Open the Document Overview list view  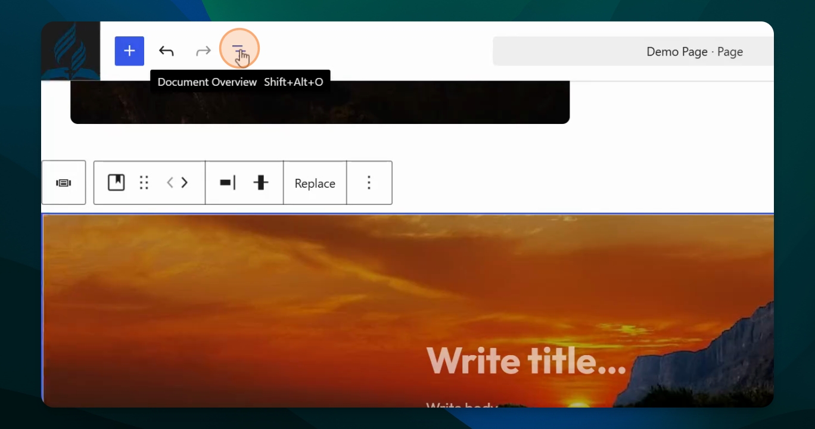click(x=239, y=51)
